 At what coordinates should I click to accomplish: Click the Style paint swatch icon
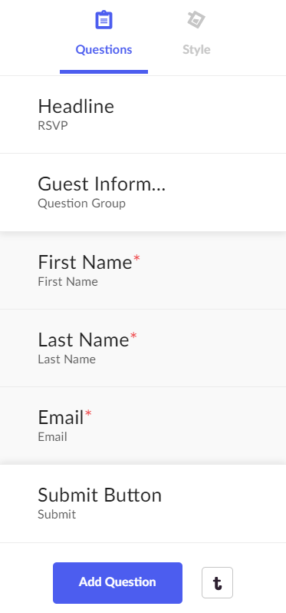[196, 19]
